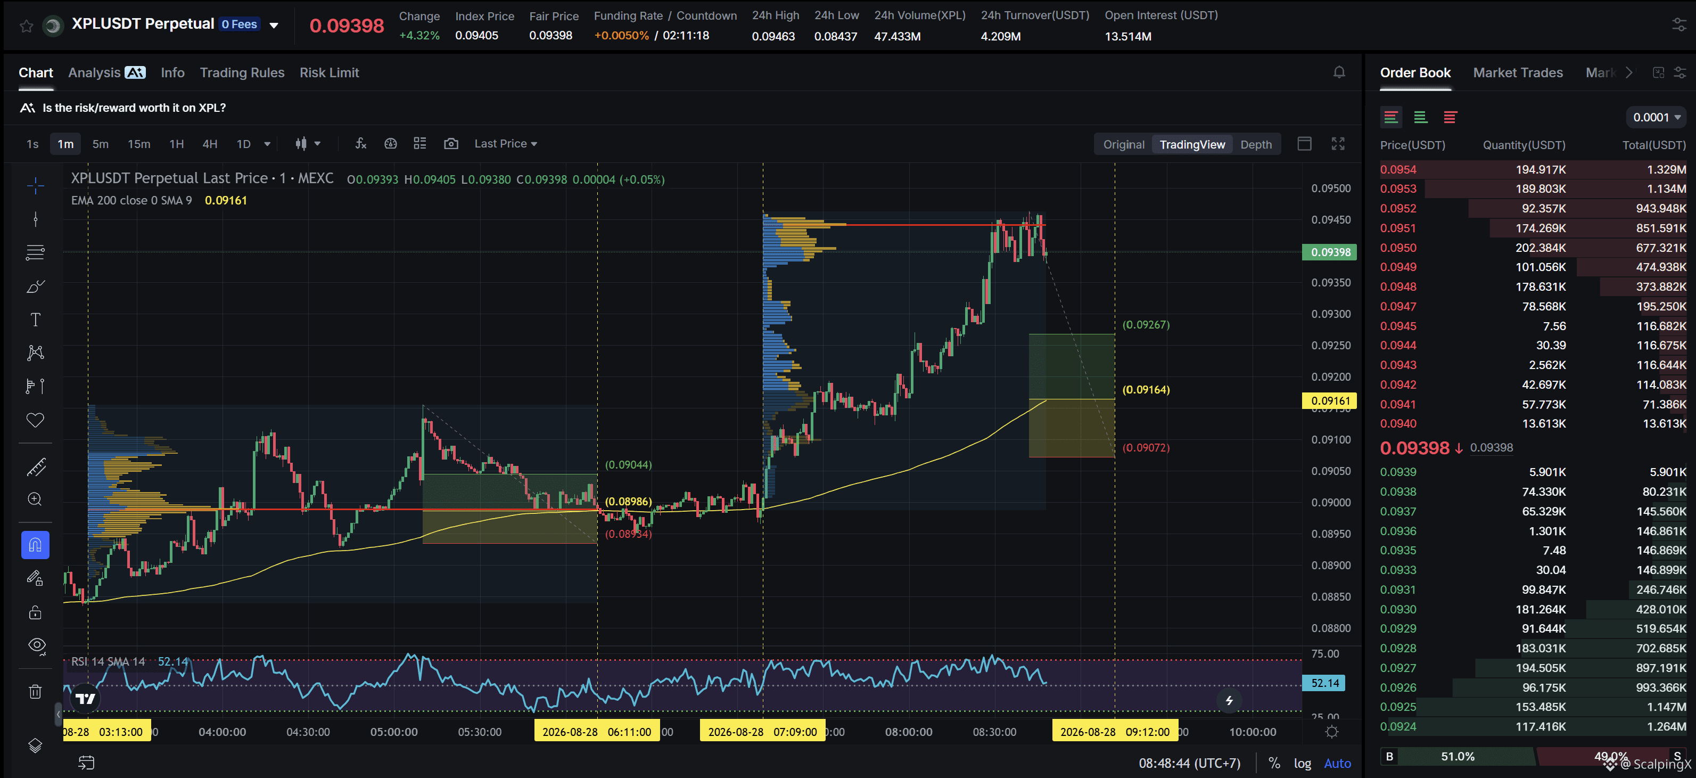Select the 1H timeframe

pos(176,144)
